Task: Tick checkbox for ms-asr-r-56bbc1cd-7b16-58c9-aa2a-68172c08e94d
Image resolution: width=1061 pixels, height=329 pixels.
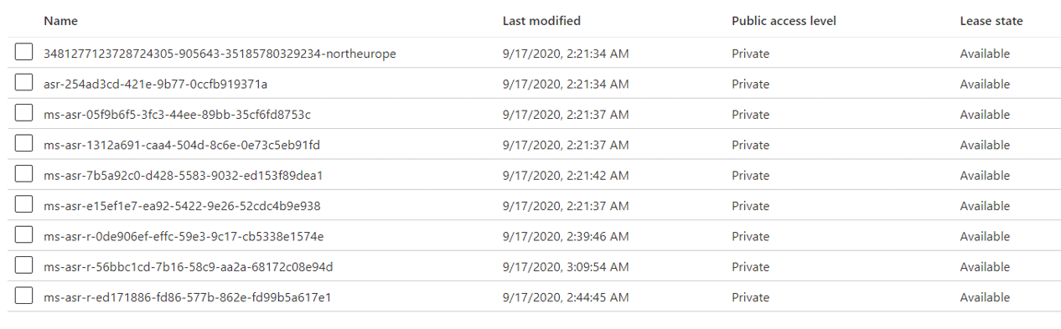Action: pos(23,266)
